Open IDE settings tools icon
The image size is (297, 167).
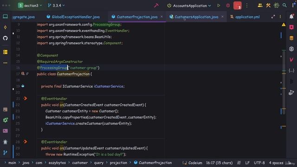coord(268,6)
